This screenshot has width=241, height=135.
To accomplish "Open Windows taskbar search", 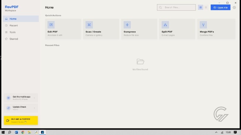I will (10, 132).
